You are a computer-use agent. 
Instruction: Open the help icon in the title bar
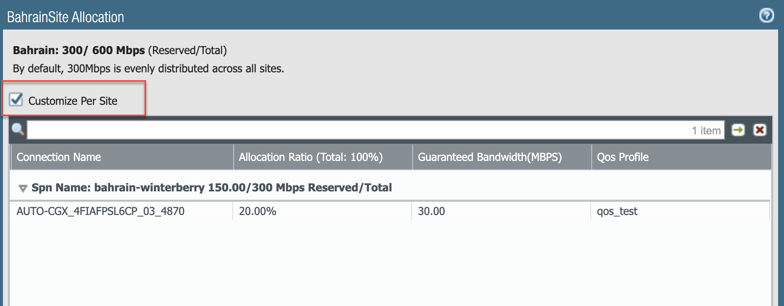click(x=766, y=16)
